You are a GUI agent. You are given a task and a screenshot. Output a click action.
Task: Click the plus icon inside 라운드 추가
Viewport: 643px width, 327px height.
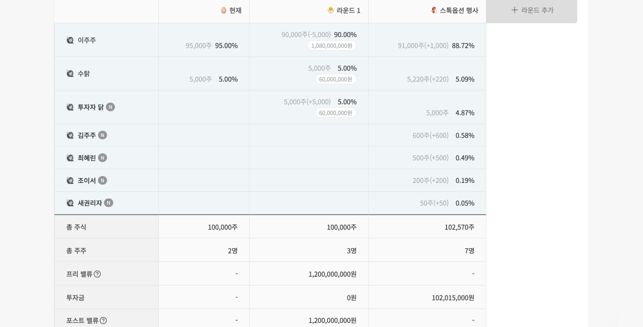pyautogui.click(x=514, y=10)
